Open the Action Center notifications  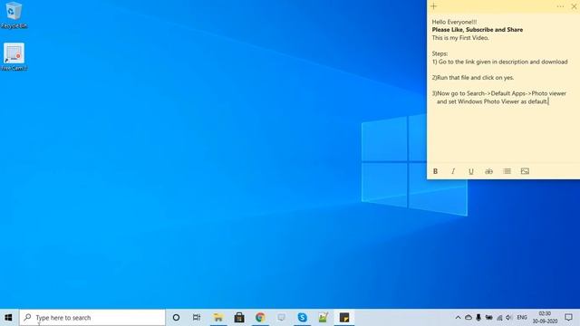[x=568, y=318]
